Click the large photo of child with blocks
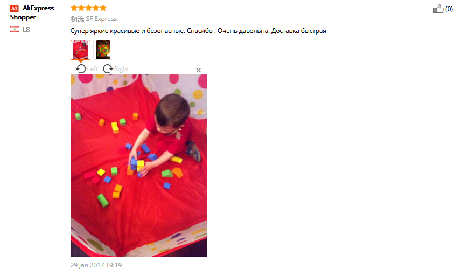461x275 pixels. pyautogui.click(x=139, y=165)
